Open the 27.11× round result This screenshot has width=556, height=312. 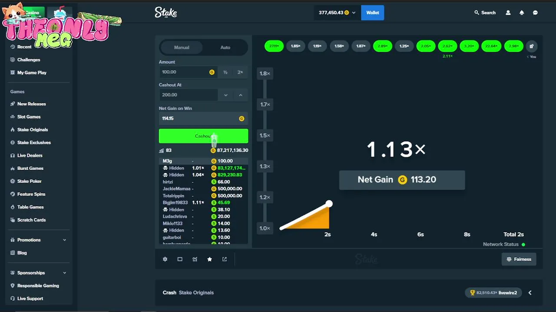pyautogui.click(x=274, y=46)
